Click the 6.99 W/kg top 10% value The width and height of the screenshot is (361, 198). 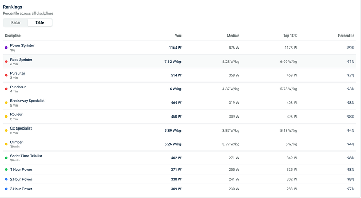(288, 62)
